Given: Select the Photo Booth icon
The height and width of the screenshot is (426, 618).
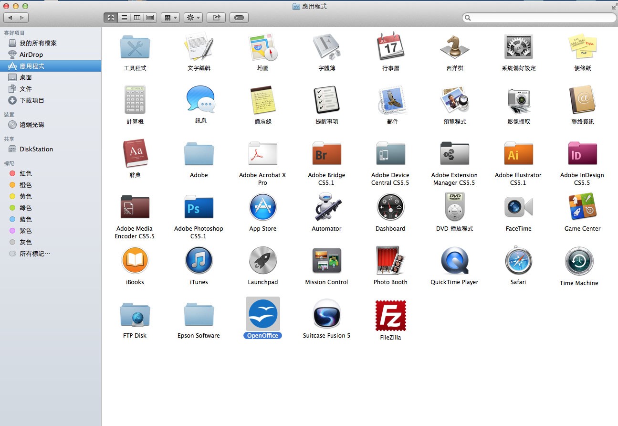Looking at the screenshot, I should click(x=391, y=261).
